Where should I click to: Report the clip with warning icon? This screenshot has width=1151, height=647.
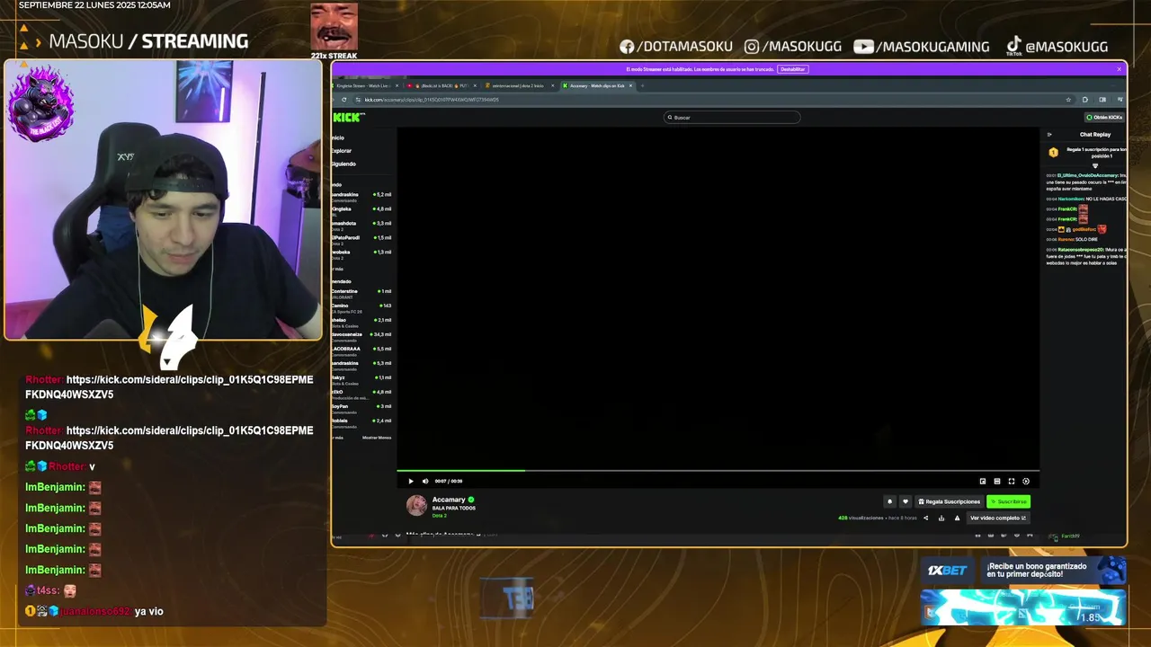click(x=957, y=518)
